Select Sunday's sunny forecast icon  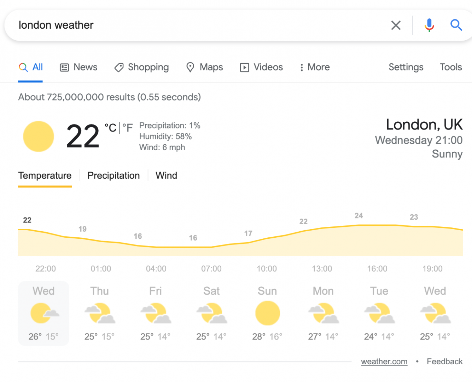click(x=268, y=313)
